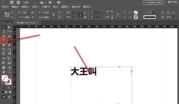
Task: Open the 125% zoom level dropdown
Action: [35, 2]
